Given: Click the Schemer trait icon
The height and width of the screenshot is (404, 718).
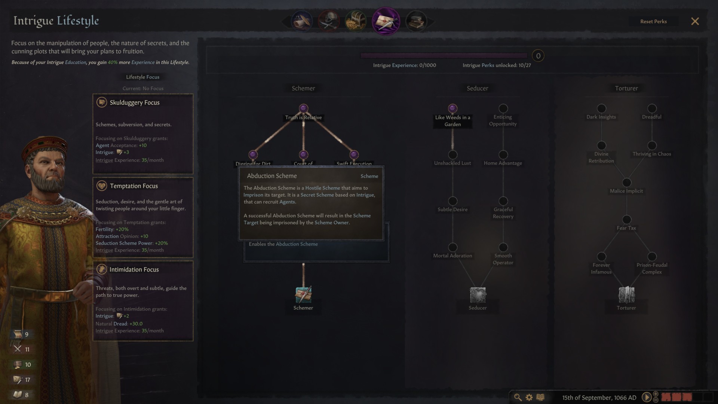Looking at the screenshot, I should pyautogui.click(x=303, y=295).
